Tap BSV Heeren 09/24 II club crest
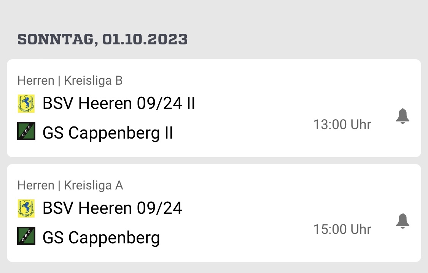 [26, 104]
